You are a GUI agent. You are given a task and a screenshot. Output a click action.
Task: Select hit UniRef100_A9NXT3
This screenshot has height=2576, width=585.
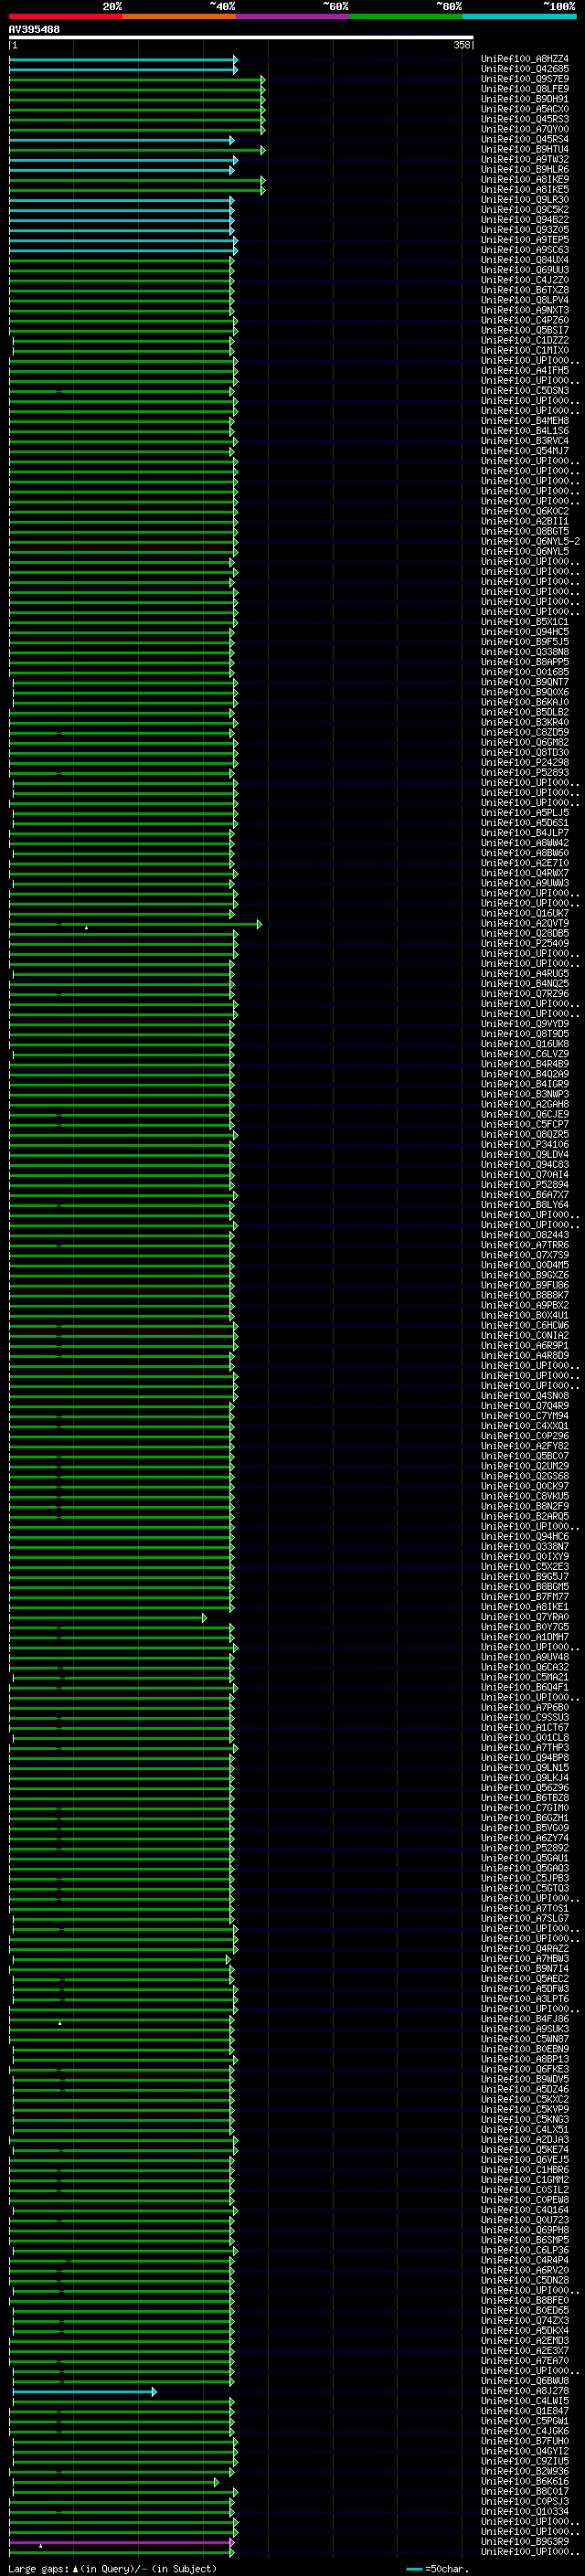[525, 310]
